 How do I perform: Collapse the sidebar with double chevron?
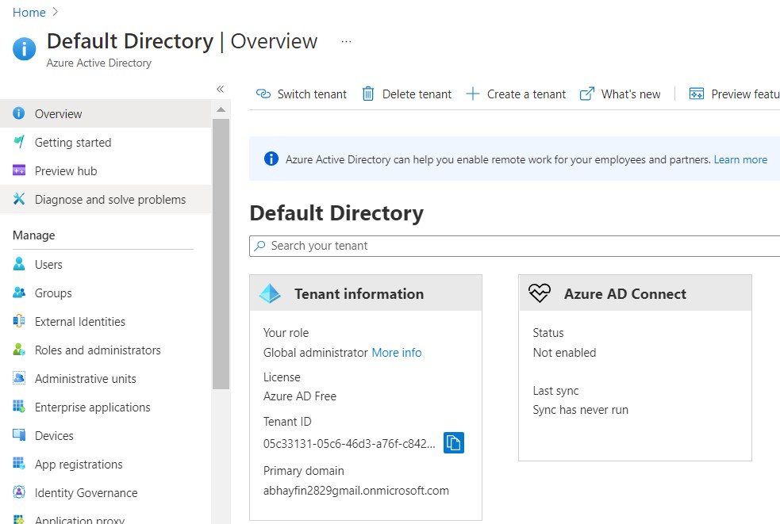coord(221,89)
